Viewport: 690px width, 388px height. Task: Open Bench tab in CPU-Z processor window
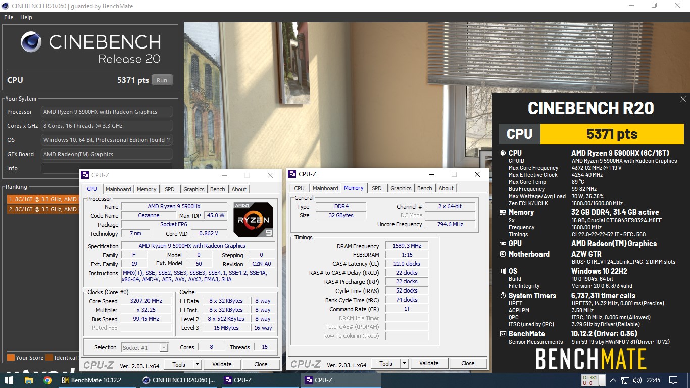(218, 189)
